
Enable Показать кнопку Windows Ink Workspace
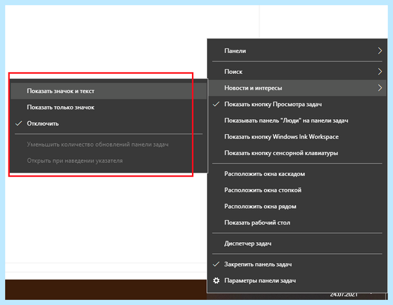[297, 137]
